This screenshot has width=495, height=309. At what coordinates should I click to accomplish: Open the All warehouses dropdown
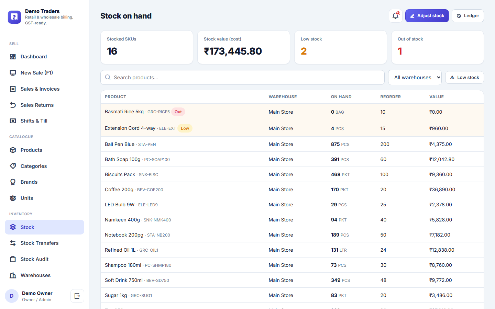pos(415,78)
